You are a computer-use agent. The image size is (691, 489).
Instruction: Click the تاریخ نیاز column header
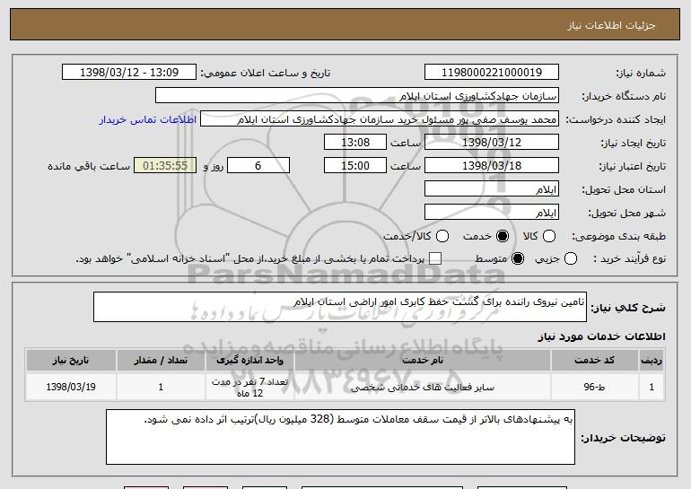[x=71, y=361]
